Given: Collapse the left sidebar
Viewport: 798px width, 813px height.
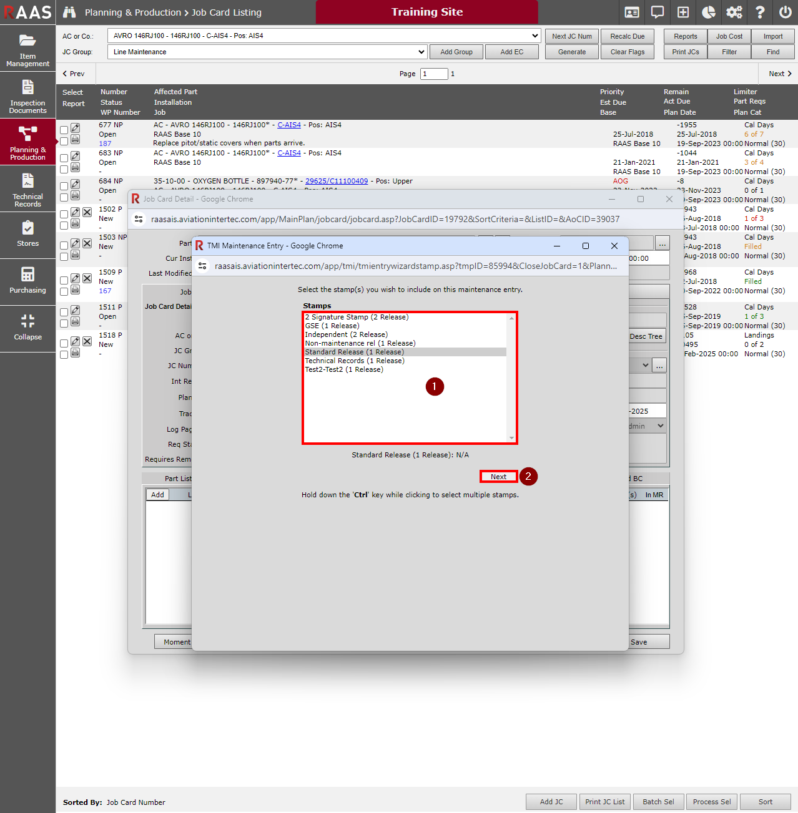Looking at the screenshot, I should 27,328.
